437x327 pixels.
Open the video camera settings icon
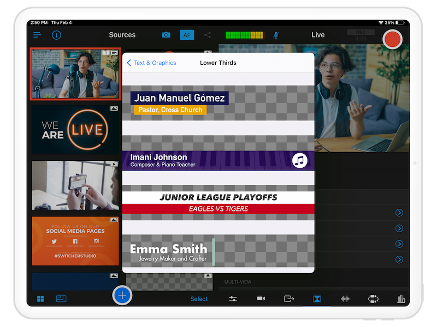[261, 299]
